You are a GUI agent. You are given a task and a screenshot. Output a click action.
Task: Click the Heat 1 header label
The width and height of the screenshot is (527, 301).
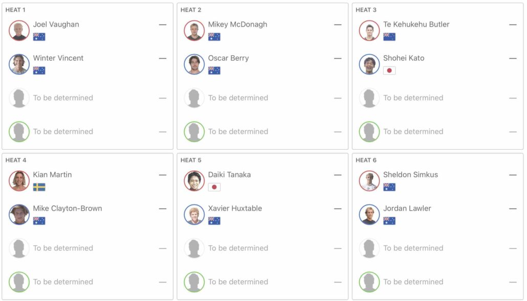[15, 10]
